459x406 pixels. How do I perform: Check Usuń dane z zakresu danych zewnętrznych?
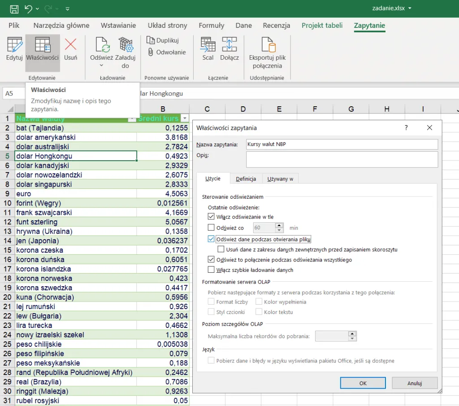click(221, 249)
